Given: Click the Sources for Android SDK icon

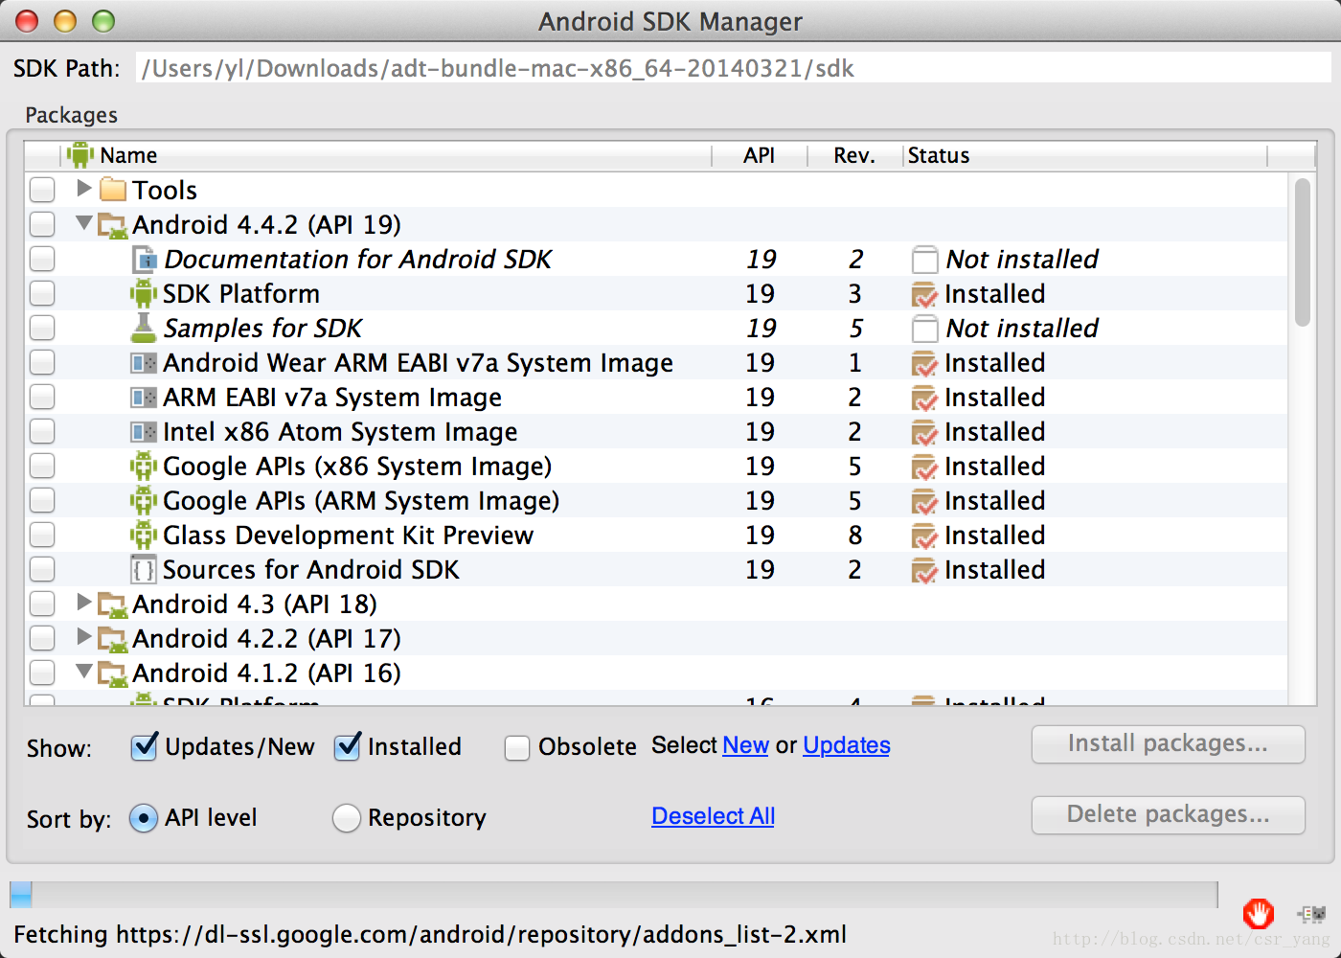Looking at the screenshot, I should click(x=144, y=570).
